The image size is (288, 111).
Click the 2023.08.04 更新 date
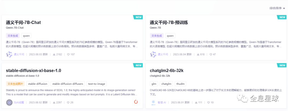pyautogui.click(x=182, y=54)
